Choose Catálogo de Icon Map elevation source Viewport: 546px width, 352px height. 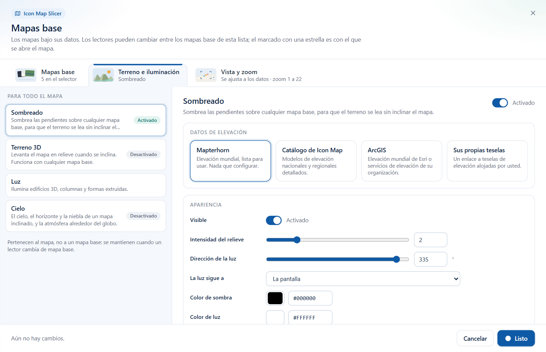(x=316, y=161)
